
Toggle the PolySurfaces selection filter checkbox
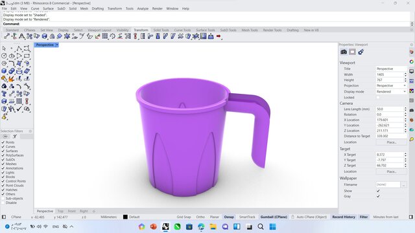click(3, 155)
